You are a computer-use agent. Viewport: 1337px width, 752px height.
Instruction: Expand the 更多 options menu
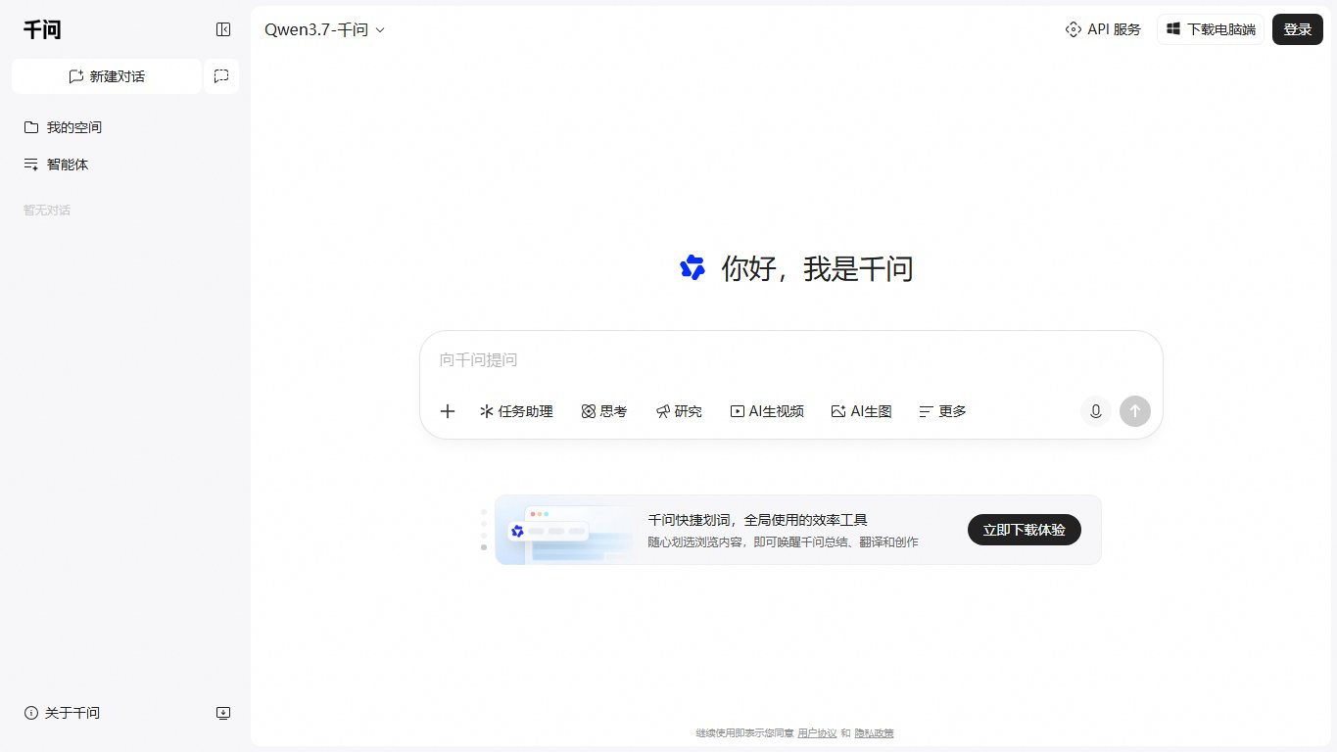(942, 411)
